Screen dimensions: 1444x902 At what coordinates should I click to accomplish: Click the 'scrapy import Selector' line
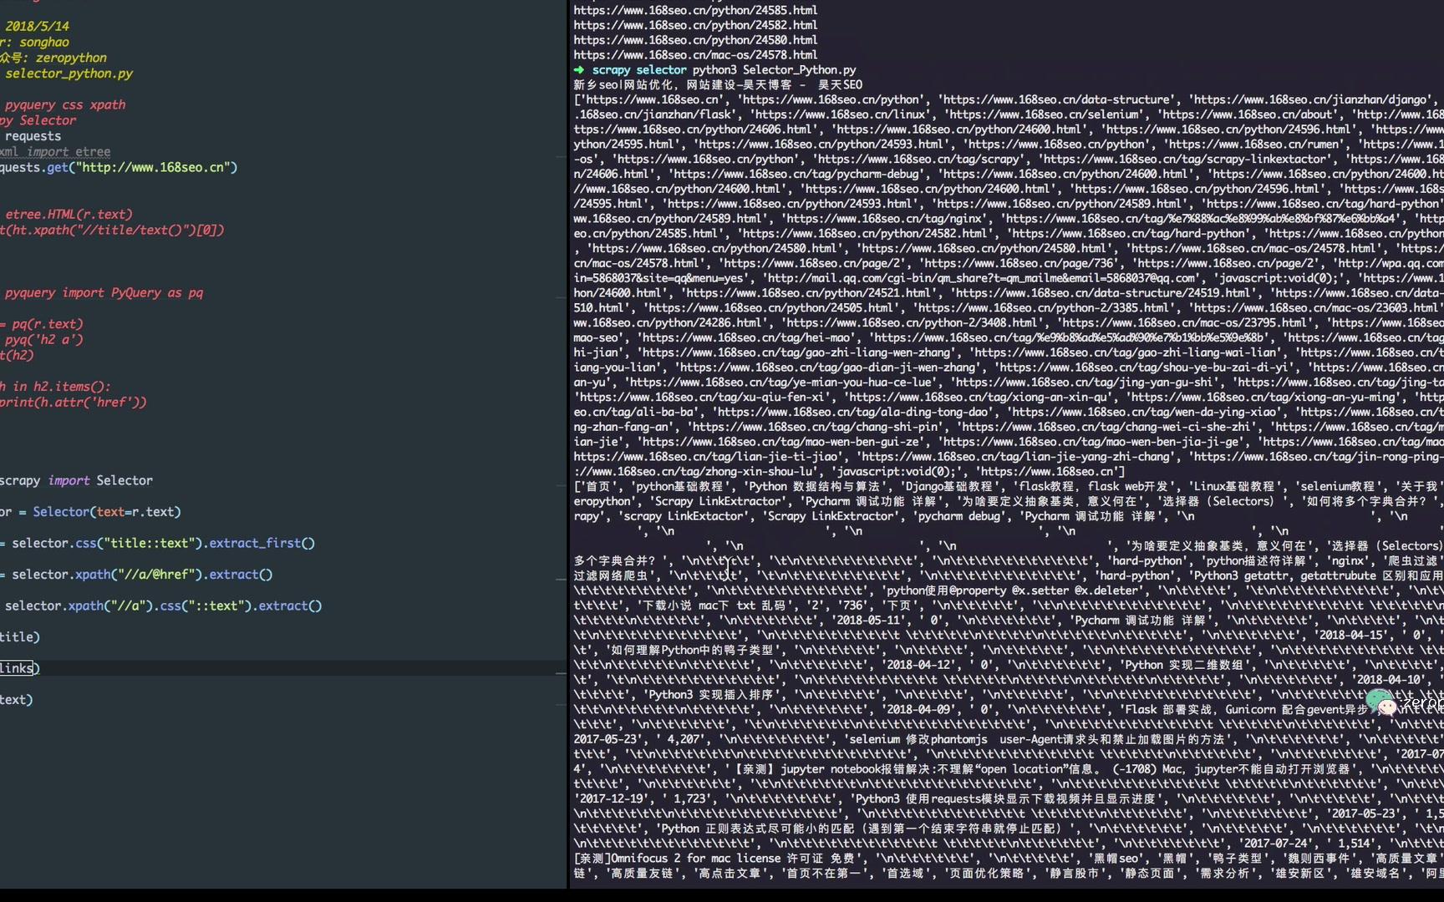[x=77, y=480]
